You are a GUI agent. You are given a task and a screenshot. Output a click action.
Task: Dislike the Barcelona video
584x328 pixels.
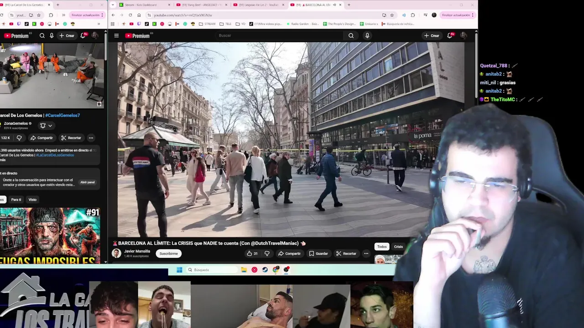[x=267, y=254]
